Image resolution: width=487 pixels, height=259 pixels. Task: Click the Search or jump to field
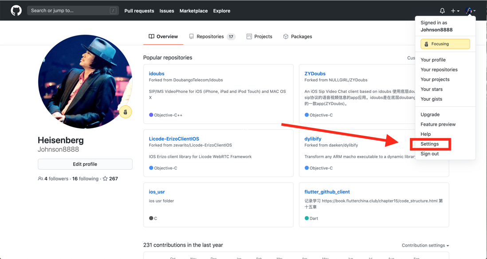69,11
